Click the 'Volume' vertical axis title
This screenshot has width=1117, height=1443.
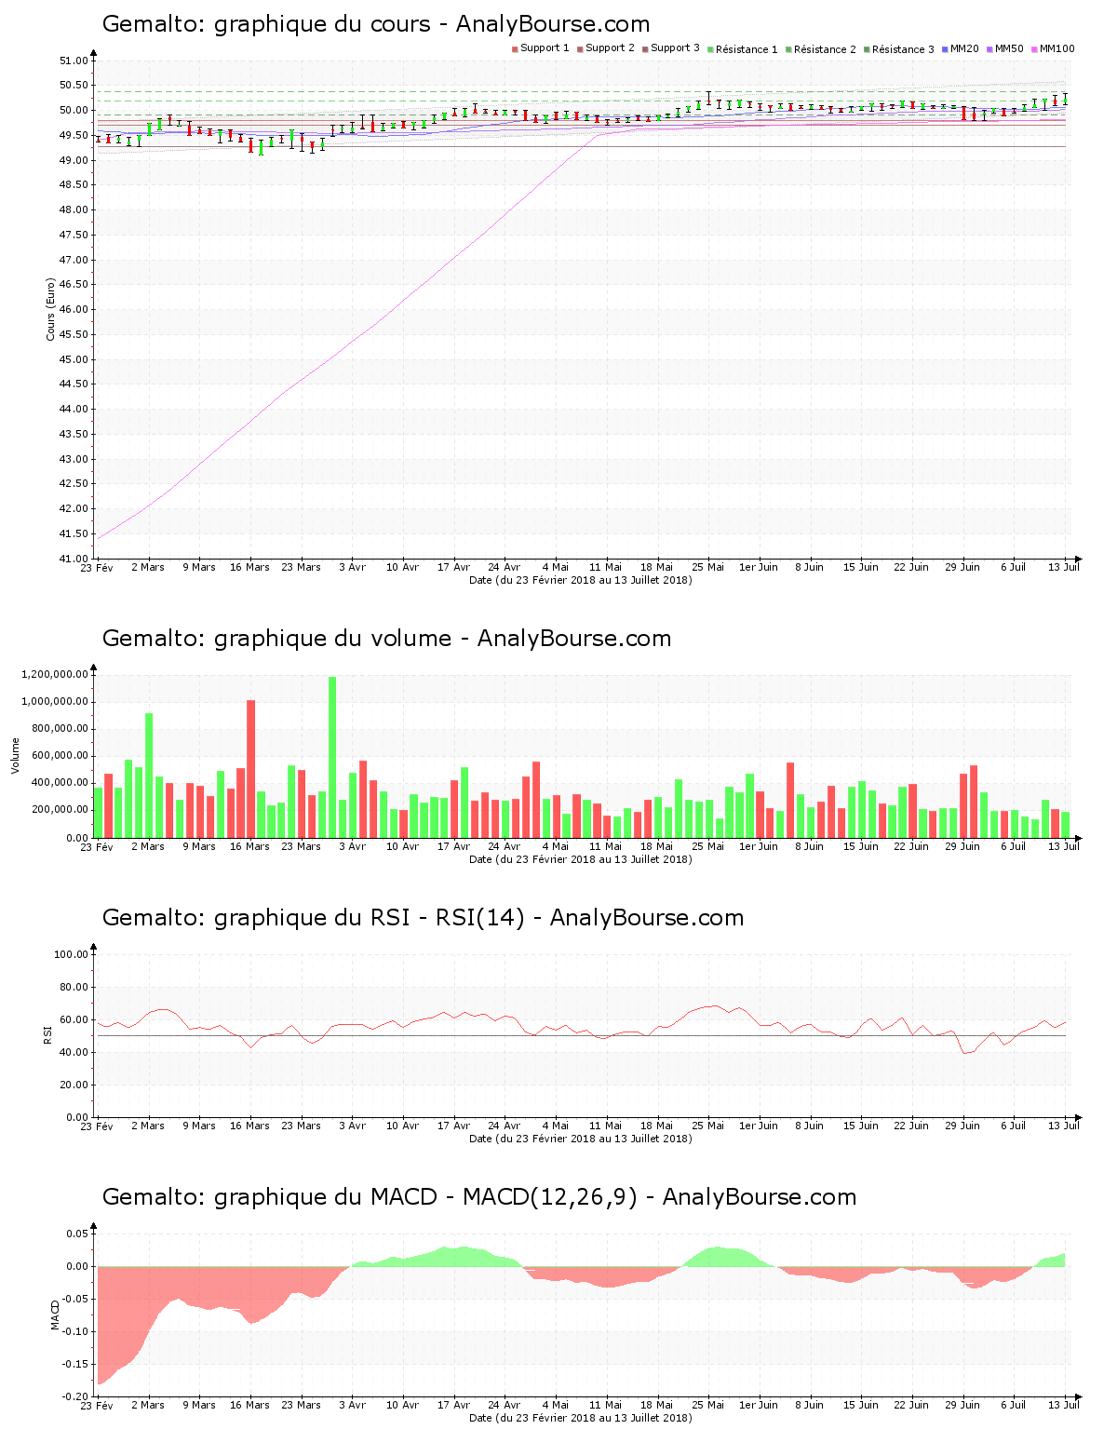point(16,756)
